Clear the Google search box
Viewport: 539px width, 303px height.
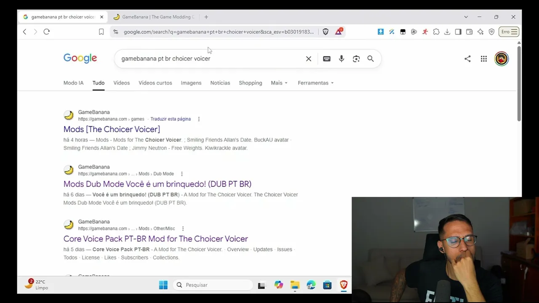click(x=309, y=59)
